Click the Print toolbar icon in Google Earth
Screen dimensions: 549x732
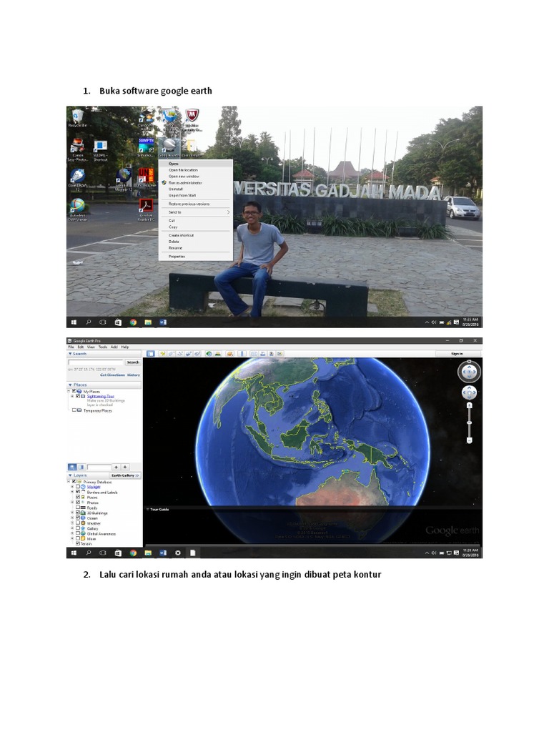263,354
